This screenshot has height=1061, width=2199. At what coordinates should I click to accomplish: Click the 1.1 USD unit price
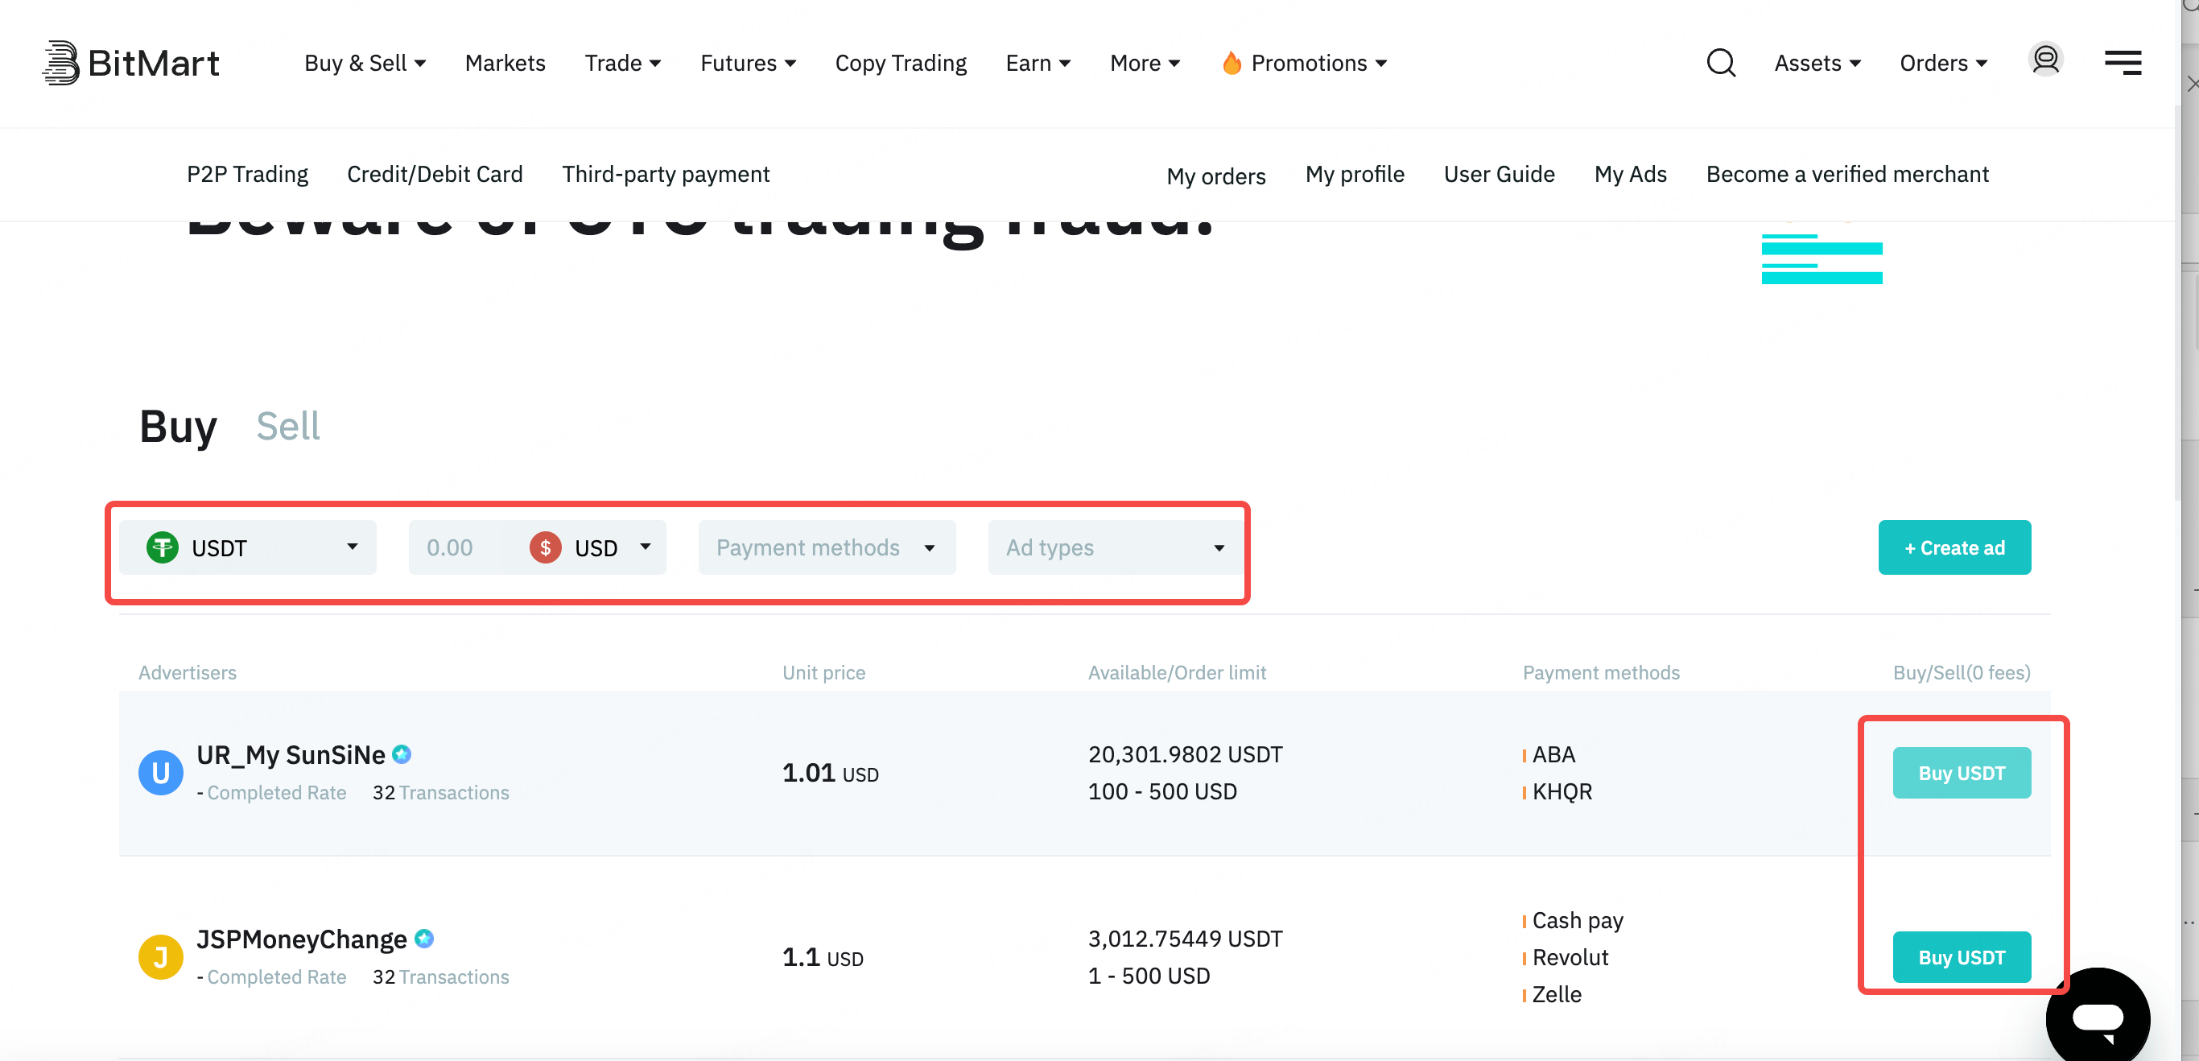point(822,957)
